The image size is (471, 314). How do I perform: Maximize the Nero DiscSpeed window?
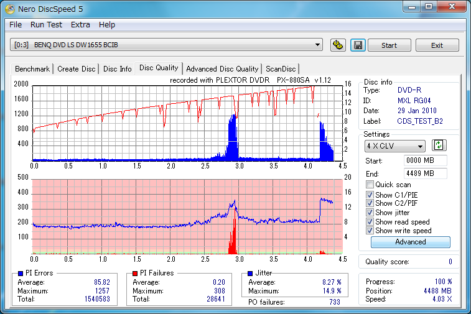[x=429, y=6]
